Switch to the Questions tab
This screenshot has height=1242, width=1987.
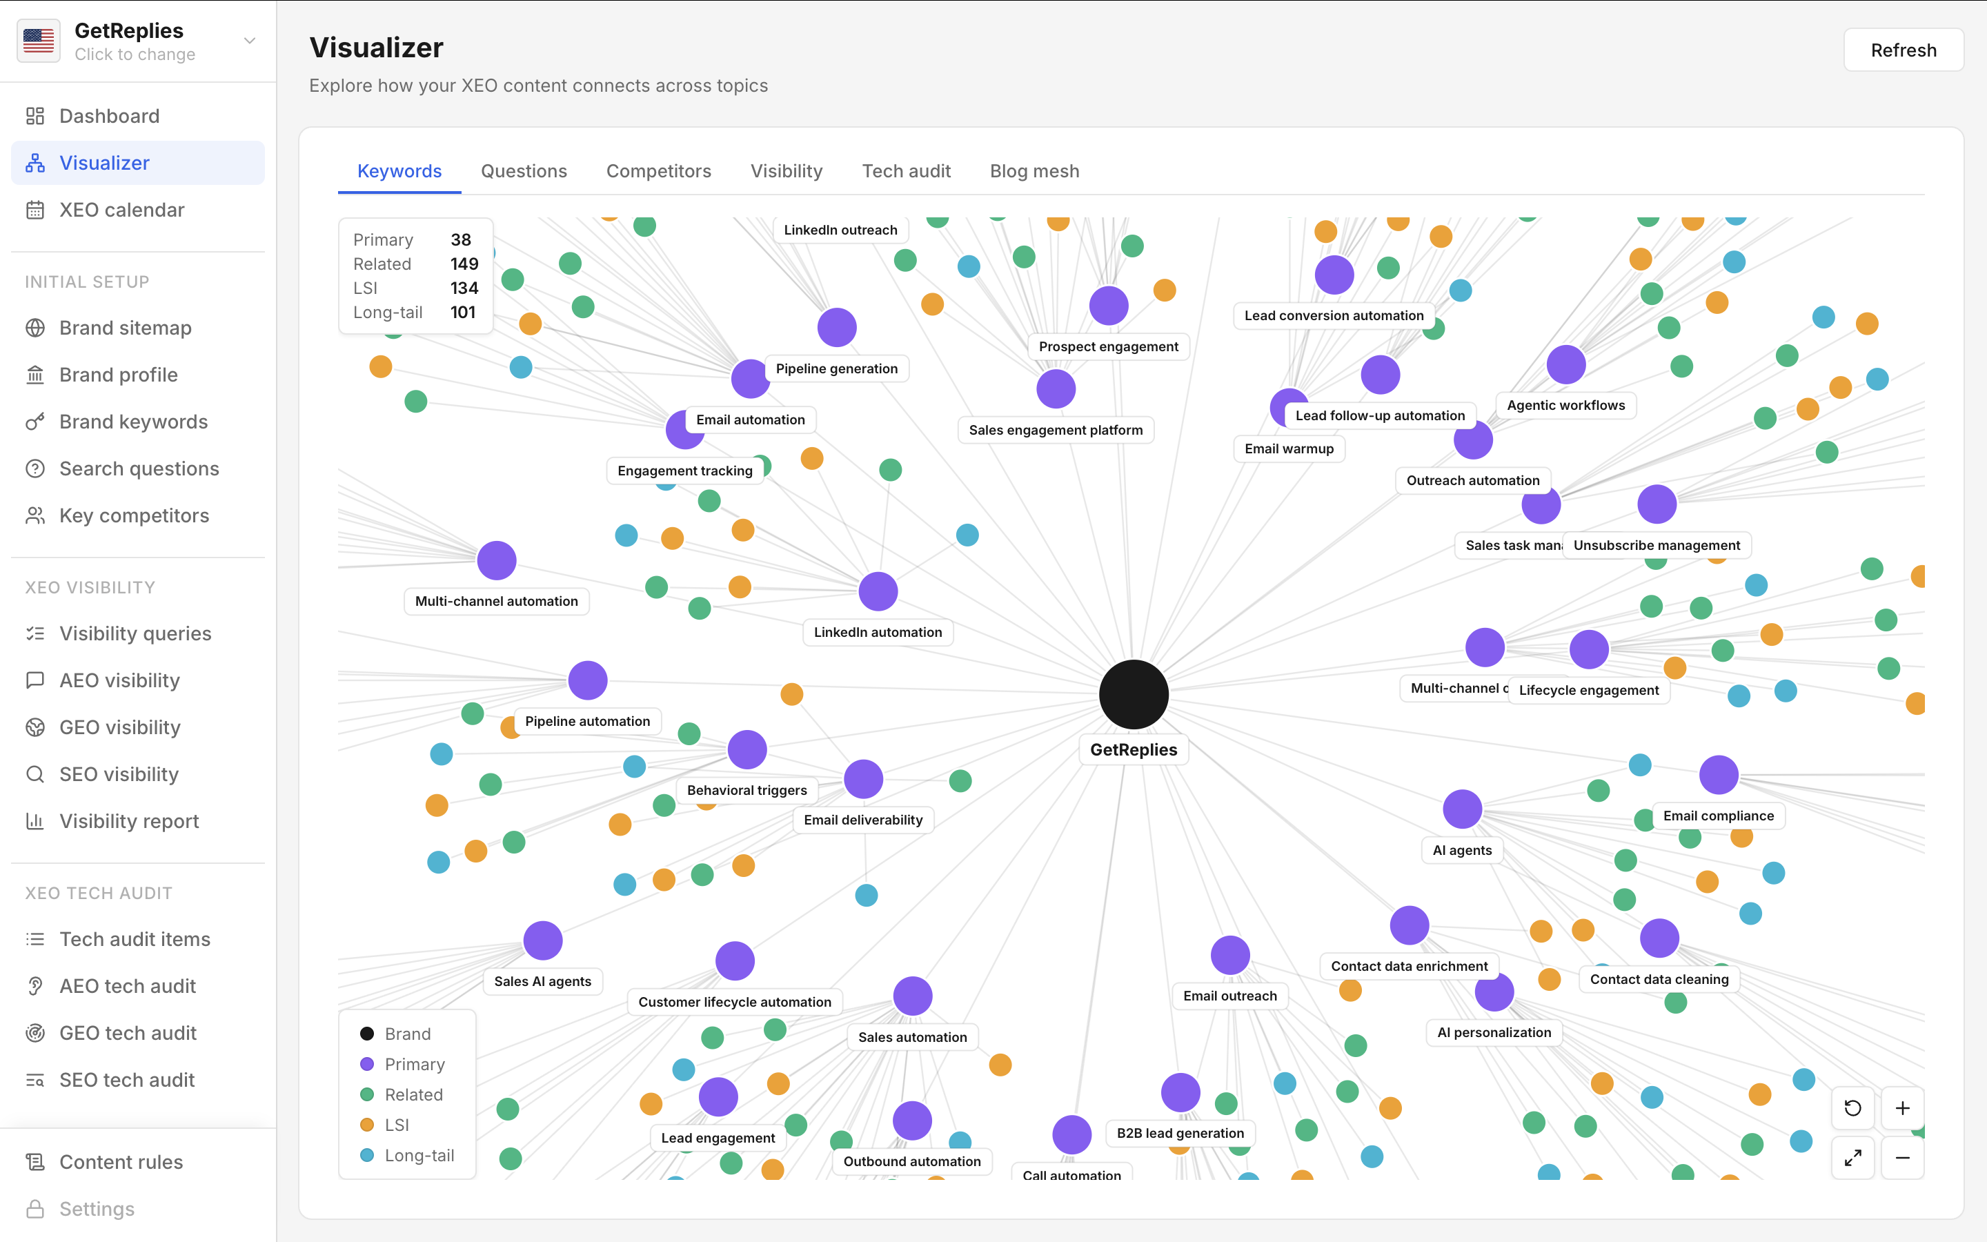tap(524, 171)
